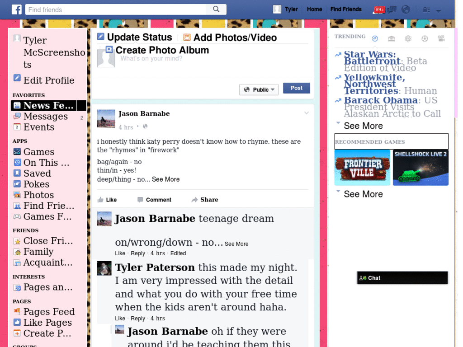Viewport: 463px width, 347px height.
Task: Select science and technology trends atom icon
Action: point(408,39)
